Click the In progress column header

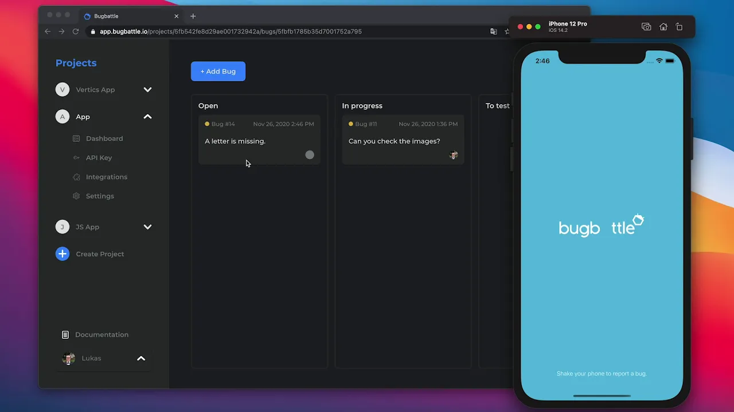(x=362, y=106)
